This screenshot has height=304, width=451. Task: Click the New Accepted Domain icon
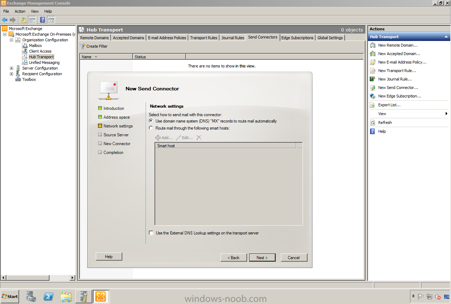[x=373, y=54]
